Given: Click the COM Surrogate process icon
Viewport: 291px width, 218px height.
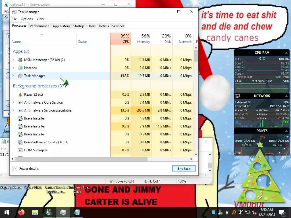Looking at the screenshot, I should (x=20, y=150).
